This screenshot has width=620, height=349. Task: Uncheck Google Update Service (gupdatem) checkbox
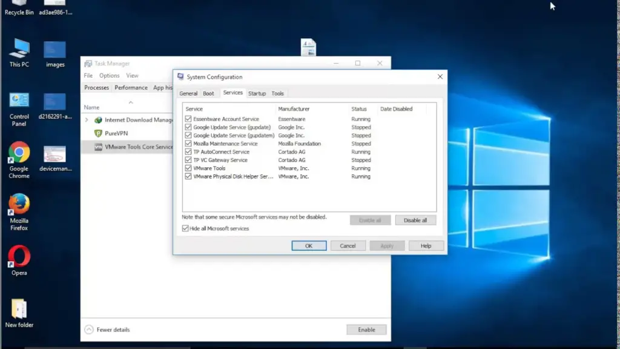click(188, 135)
